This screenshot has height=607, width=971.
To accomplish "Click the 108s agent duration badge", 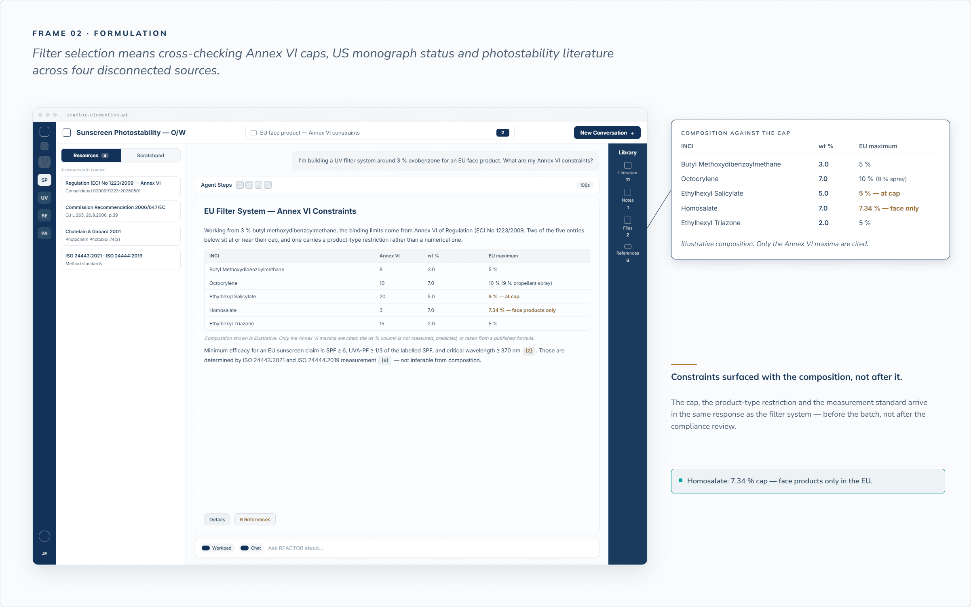I will [x=585, y=185].
